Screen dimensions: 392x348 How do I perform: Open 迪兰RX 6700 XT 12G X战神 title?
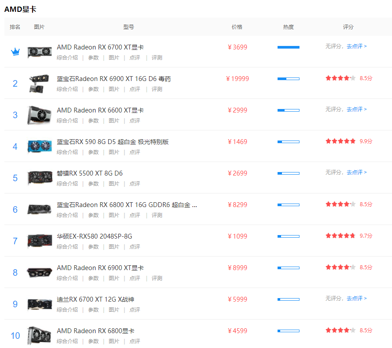point(95,299)
